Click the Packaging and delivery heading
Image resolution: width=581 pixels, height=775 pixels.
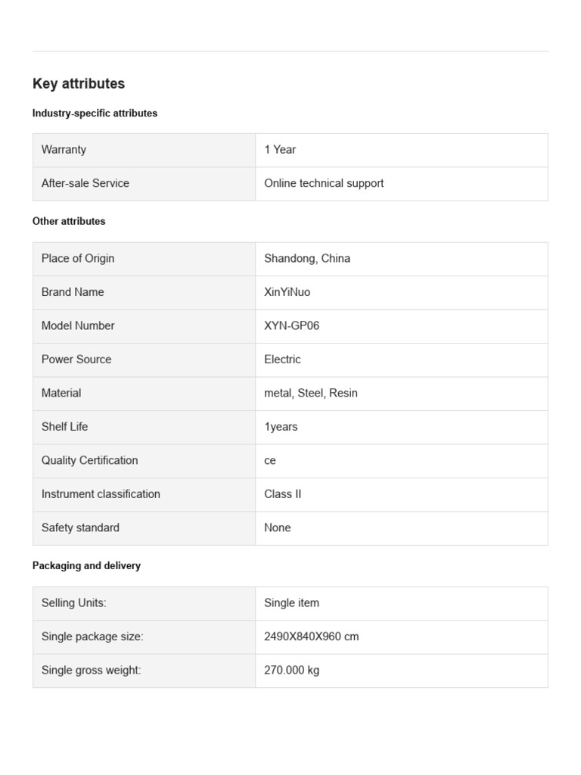(x=86, y=565)
